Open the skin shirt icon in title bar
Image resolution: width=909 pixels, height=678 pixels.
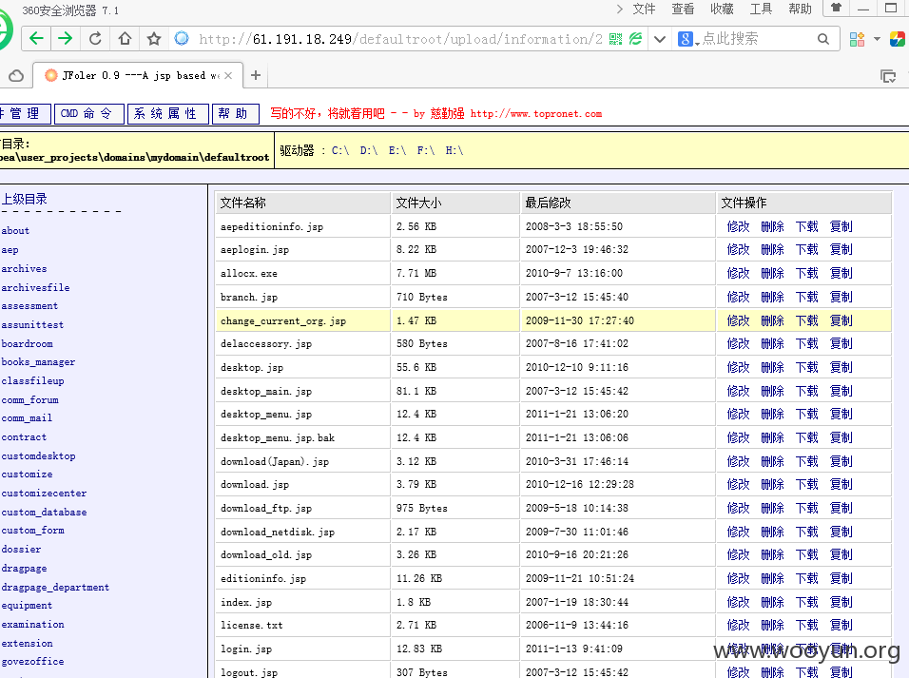click(836, 9)
